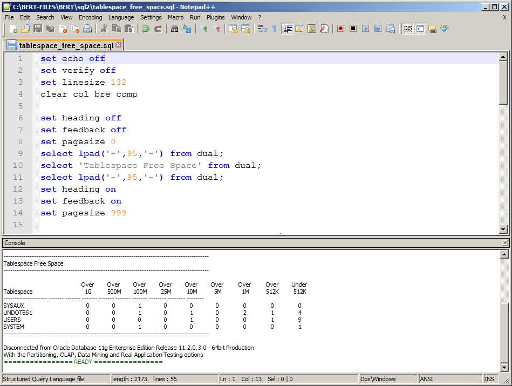The height and width of the screenshot is (386, 512).
Task: Close the tablespace_free_space.sql tab
Action: 119,45
